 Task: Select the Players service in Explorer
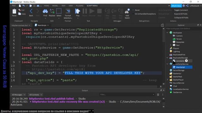[176, 48]
